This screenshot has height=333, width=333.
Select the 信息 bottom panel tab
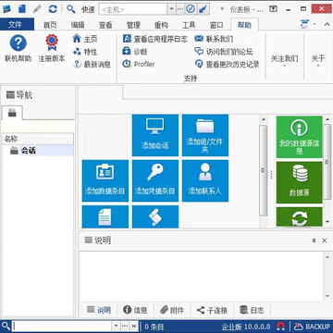[135, 310]
